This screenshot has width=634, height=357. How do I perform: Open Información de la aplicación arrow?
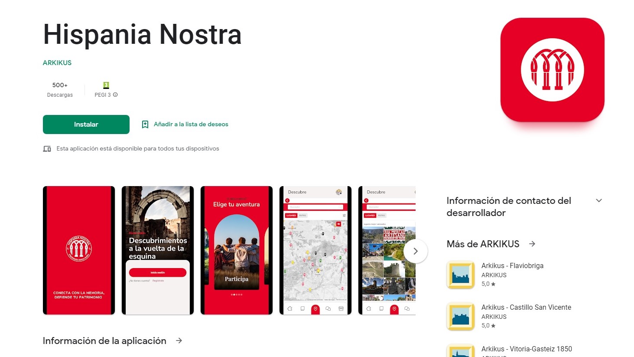pos(179,341)
